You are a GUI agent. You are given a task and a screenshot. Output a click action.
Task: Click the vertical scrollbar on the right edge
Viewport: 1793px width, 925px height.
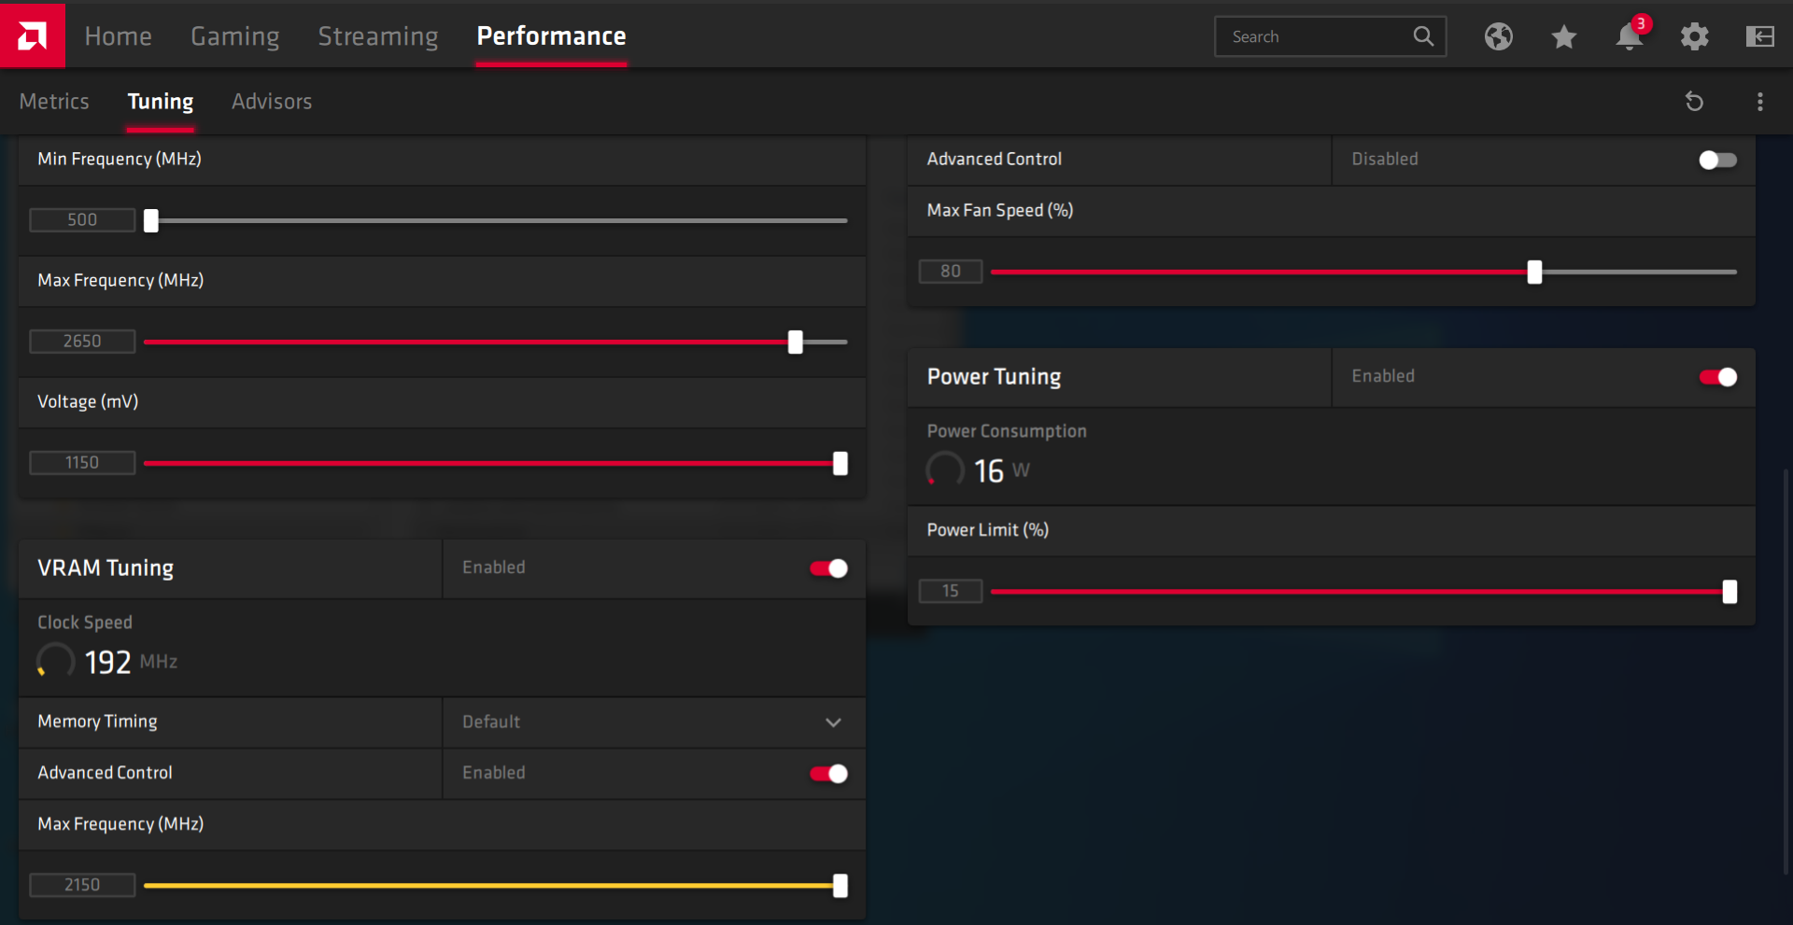pyautogui.click(x=1786, y=672)
